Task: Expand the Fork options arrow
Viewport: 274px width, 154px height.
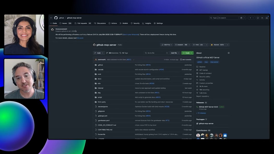Action: click(207, 45)
